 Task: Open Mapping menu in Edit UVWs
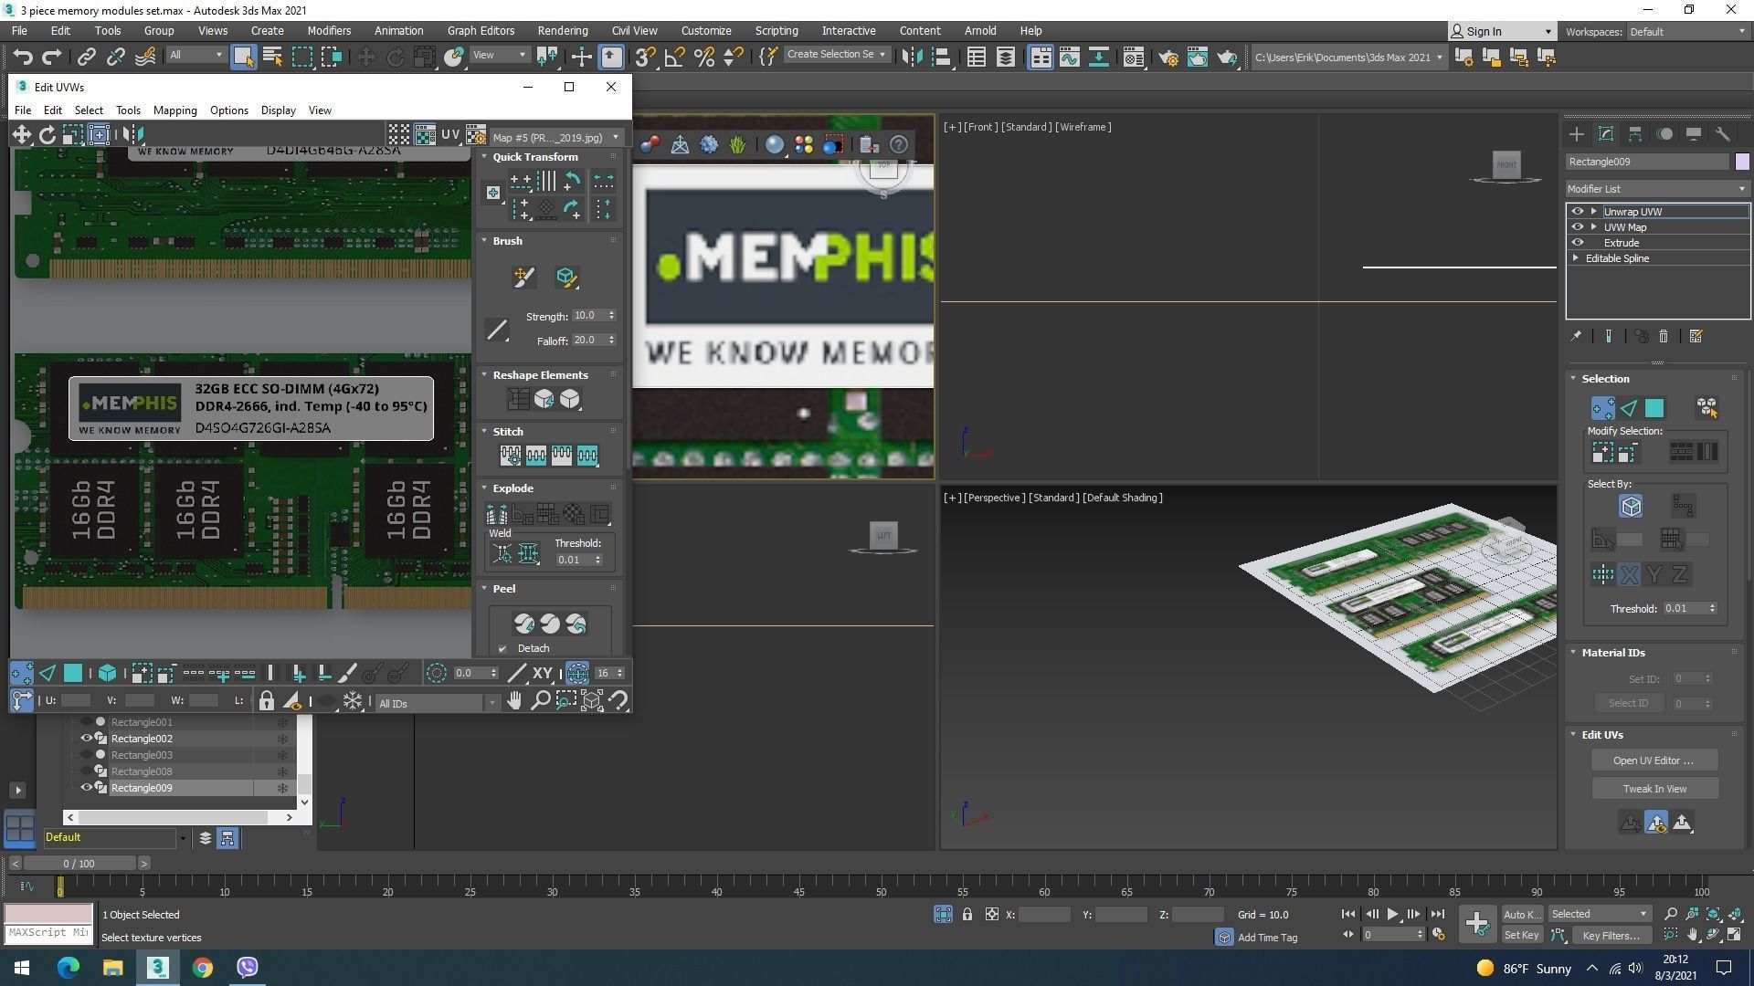(174, 110)
